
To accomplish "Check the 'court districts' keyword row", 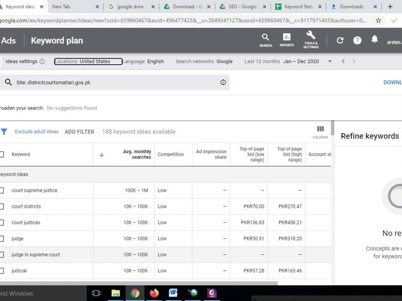I will pos(2,207).
